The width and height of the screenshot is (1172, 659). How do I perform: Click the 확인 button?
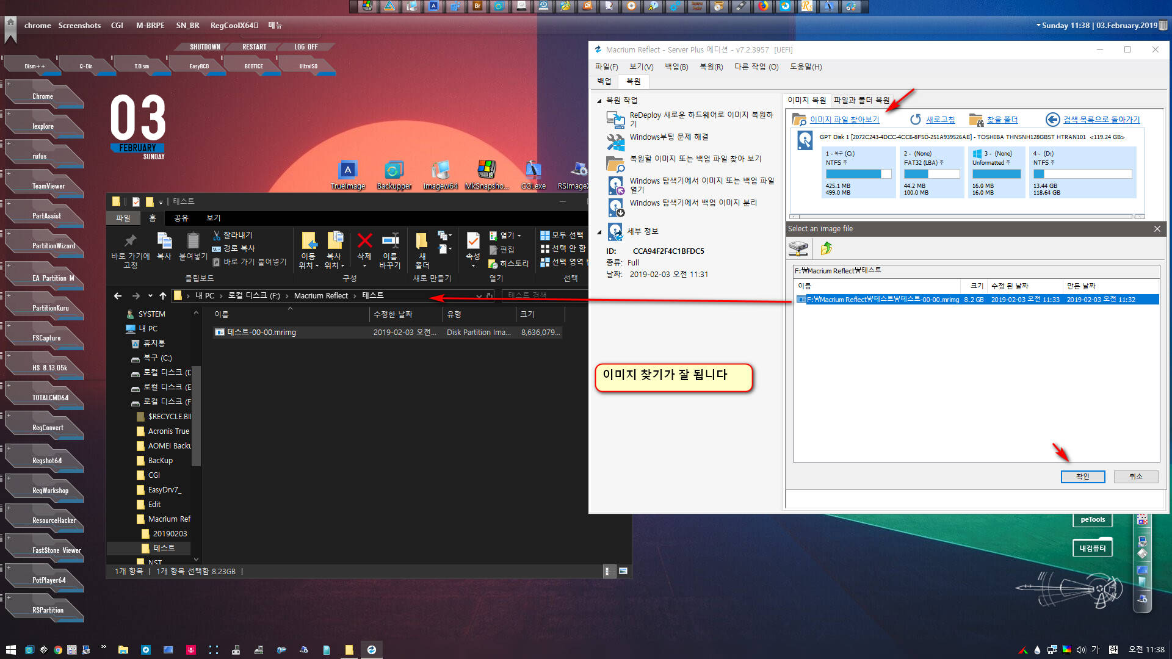coord(1082,477)
